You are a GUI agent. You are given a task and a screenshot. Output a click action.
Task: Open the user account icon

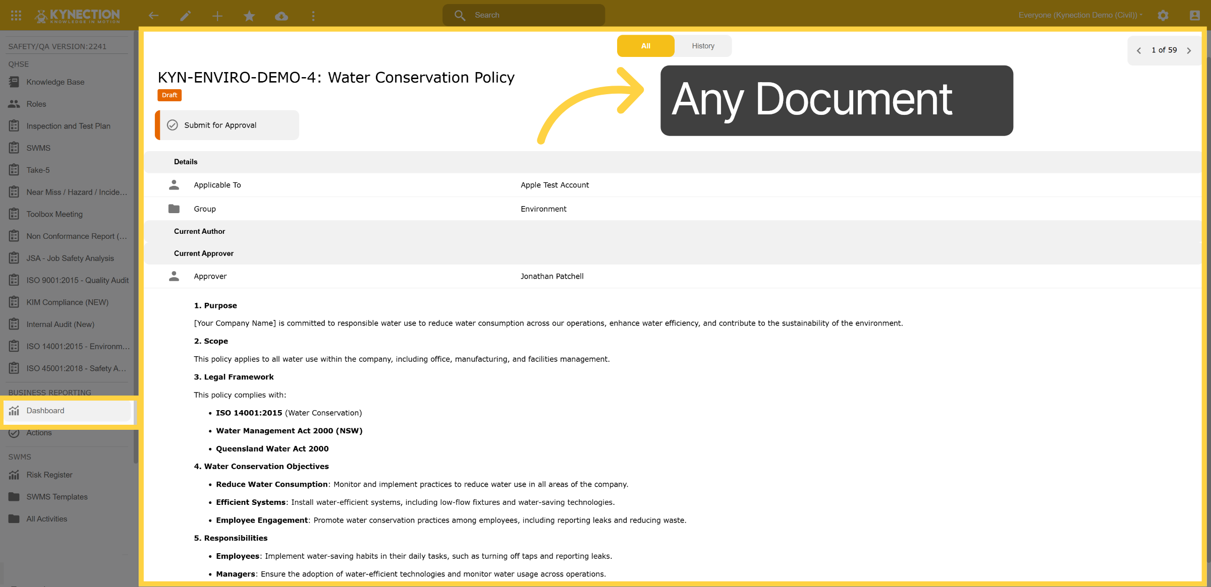click(1195, 15)
